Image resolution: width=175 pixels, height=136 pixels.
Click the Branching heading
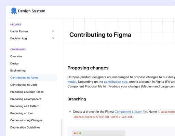77,99
